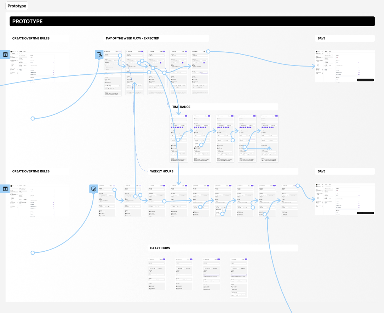The image size is (384, 313).
Task: Select fourth frame in Daily Hours row
Action: coord(239,278)
